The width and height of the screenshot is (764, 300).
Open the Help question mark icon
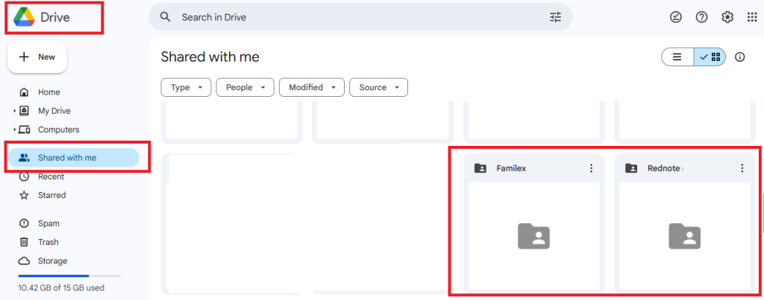click(x=701, y=17)
